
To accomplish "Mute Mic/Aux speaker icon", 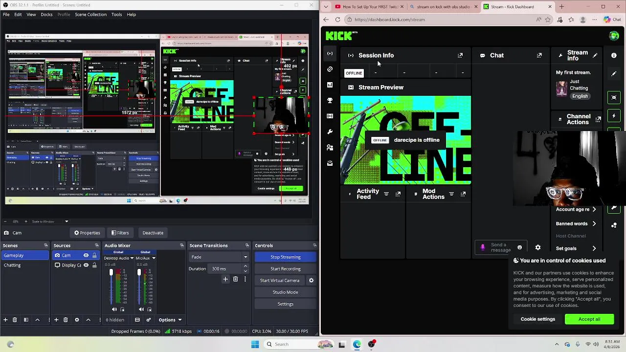I will click(141, 309).
